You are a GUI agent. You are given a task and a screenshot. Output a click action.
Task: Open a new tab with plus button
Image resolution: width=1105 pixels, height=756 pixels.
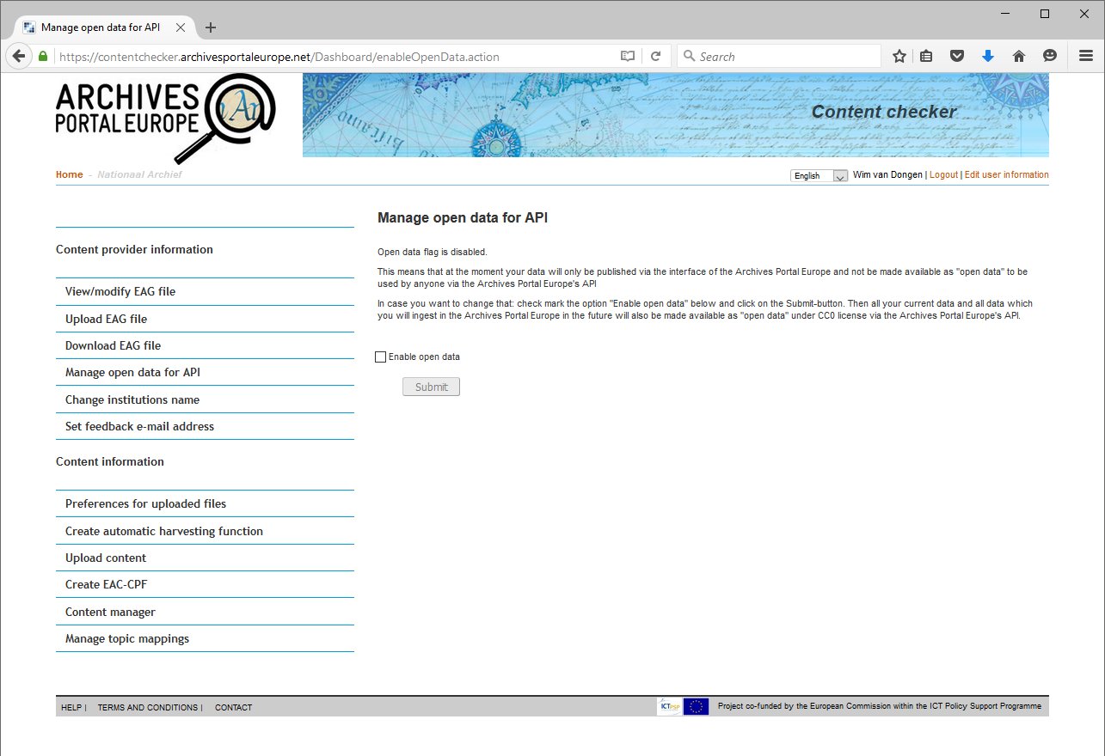click(211, 27)
